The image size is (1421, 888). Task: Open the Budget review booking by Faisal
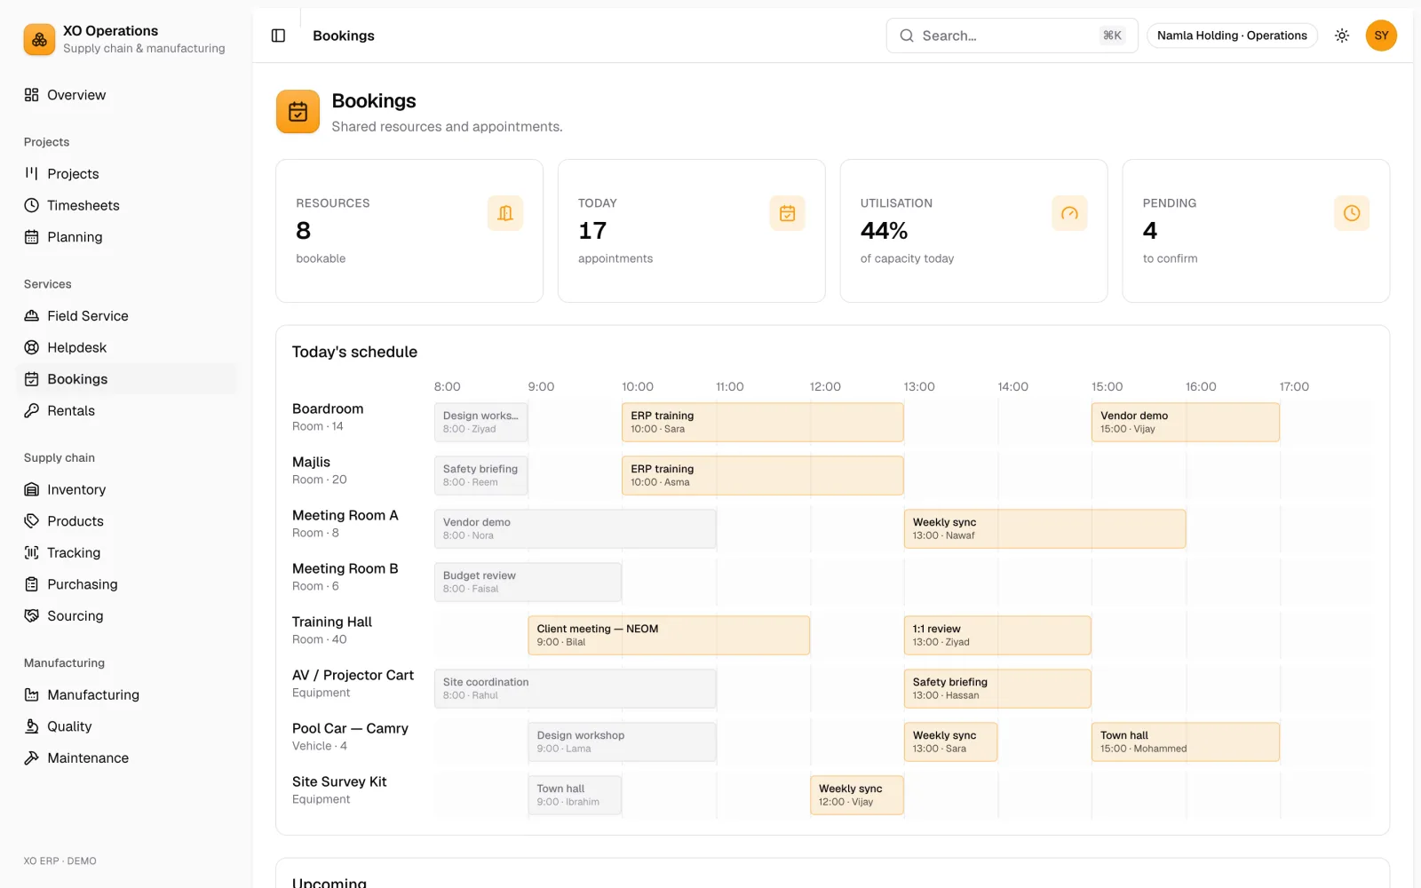528,582
